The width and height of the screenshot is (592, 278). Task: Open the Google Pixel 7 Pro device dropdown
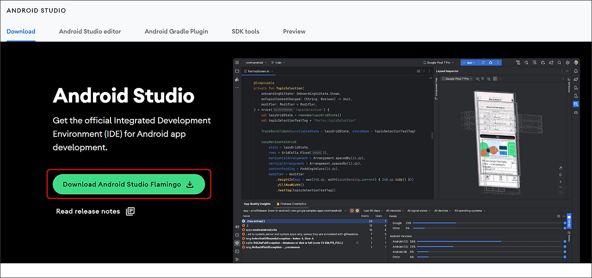pos(438,62)
